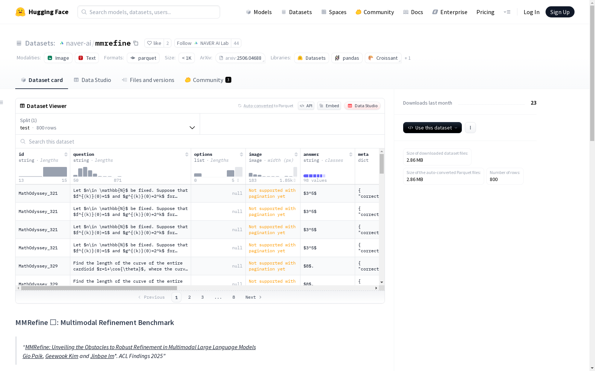Click Next page in pagination
Viewport: 595px width, 371px height.
[253, 297]
